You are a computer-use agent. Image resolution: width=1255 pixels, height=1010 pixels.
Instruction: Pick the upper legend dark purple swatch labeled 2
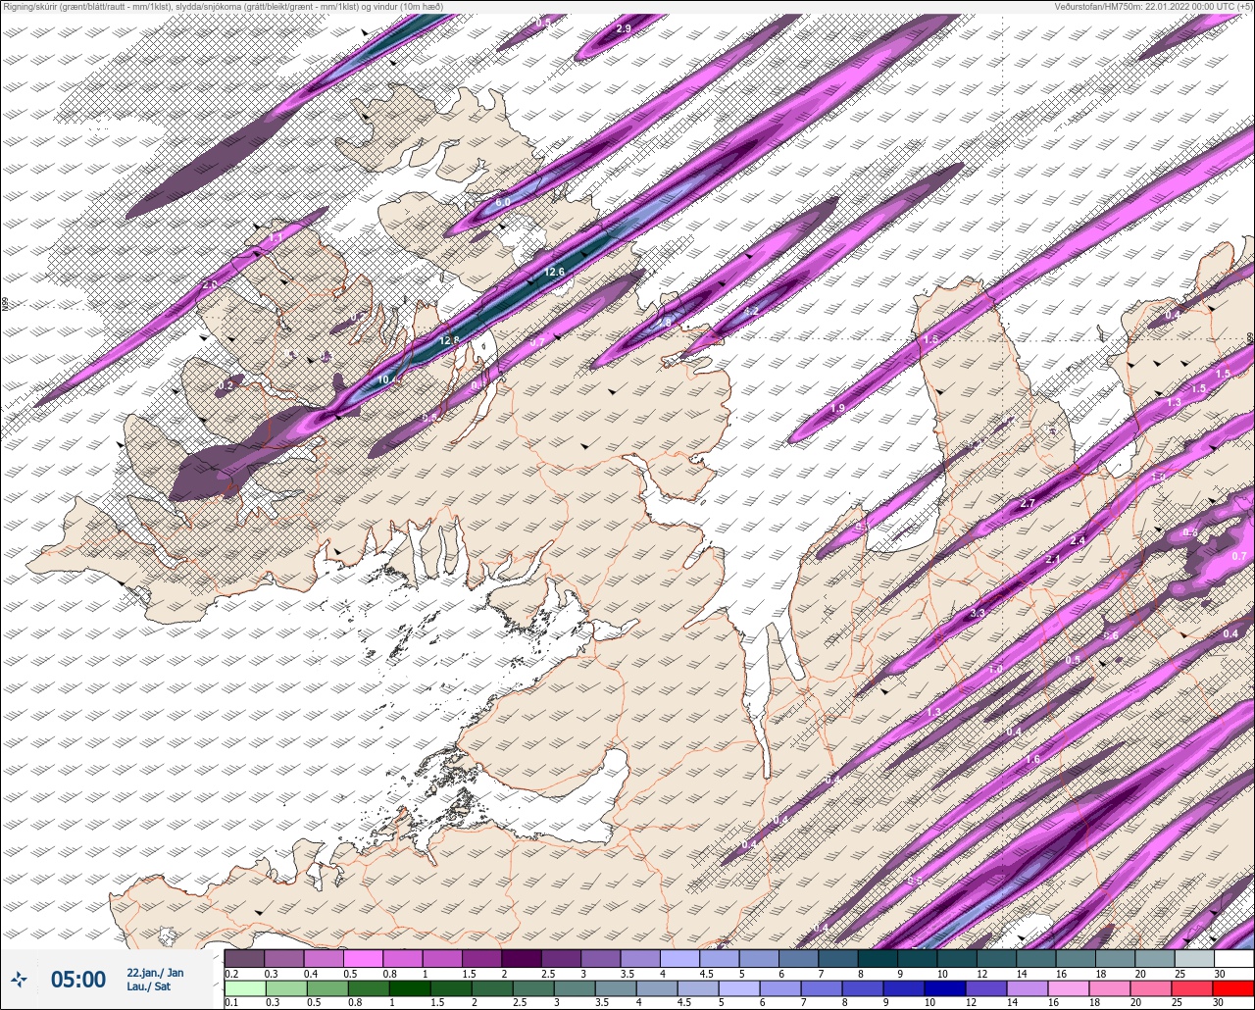click(522, 958)
